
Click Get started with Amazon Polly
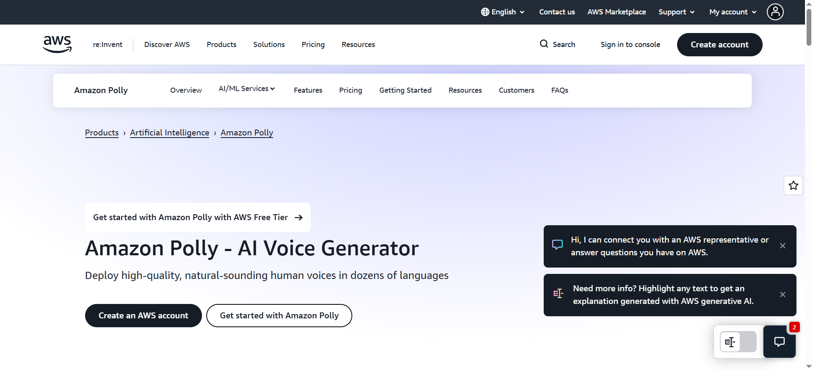(x=279, y=315)
